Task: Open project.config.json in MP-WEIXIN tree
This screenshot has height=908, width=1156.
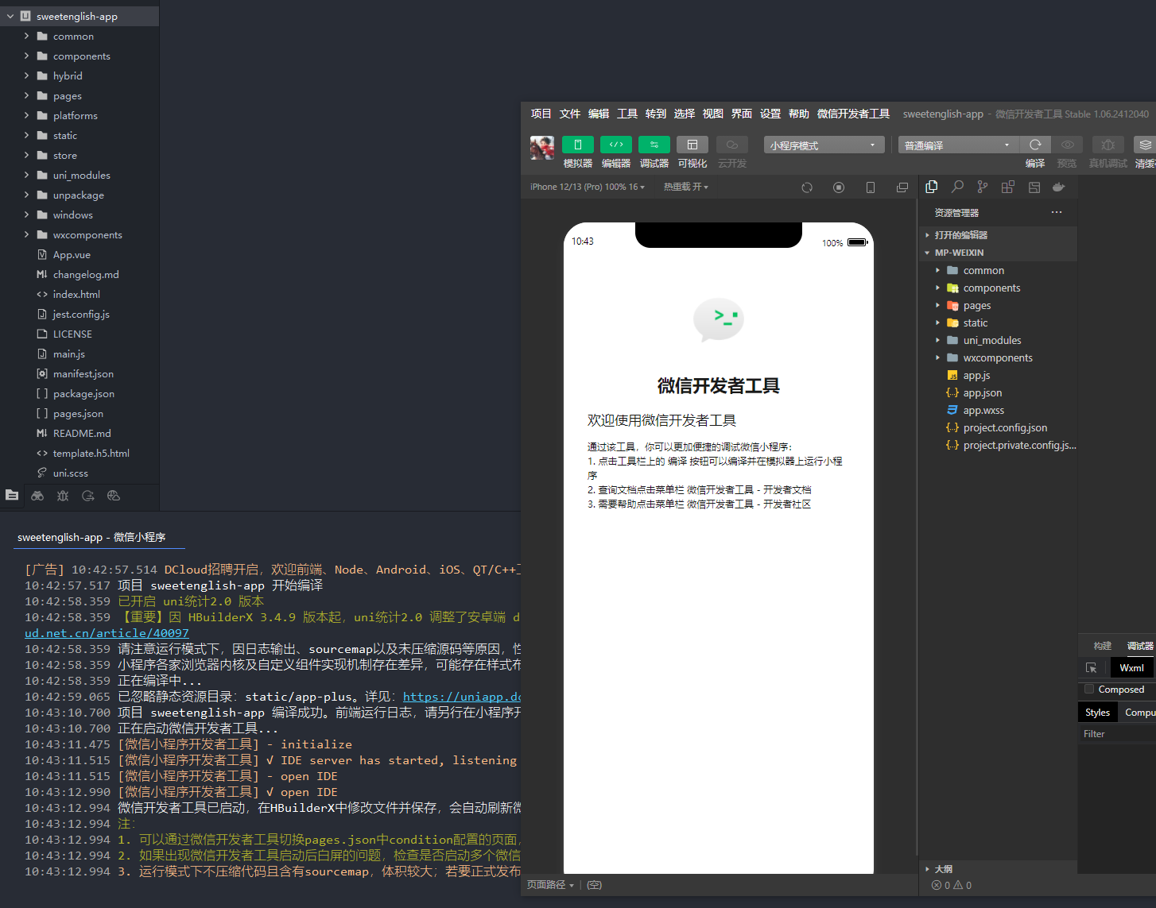Action: 1005,427
